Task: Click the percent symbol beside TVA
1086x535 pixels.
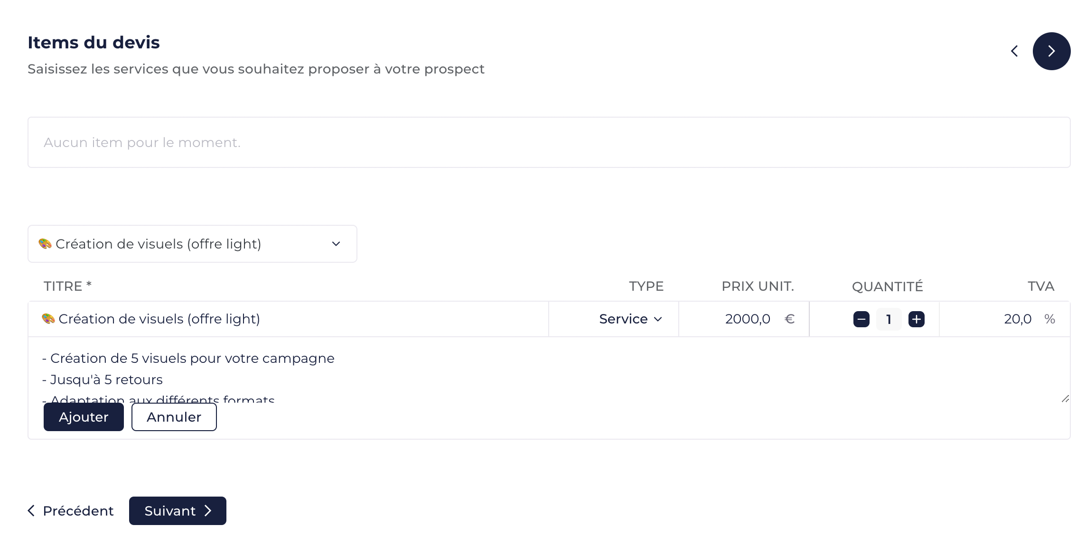Action: click(x=1049, y=319)
